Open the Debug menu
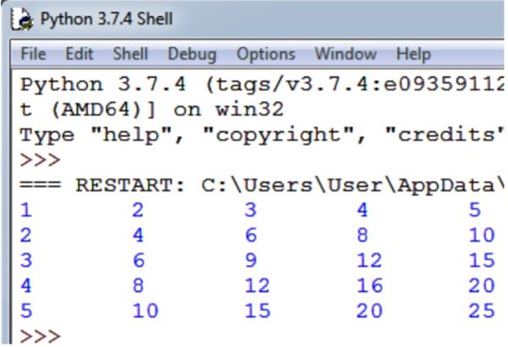Viewport: 508px width, 347px height. pyautogui.click(x=192, y=54)
